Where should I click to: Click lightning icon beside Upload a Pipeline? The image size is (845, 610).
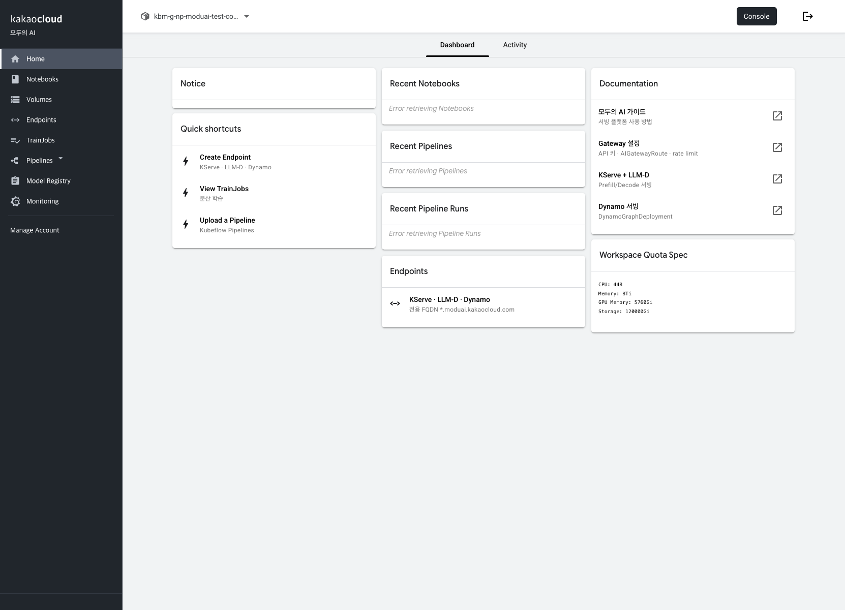[186, 224]
